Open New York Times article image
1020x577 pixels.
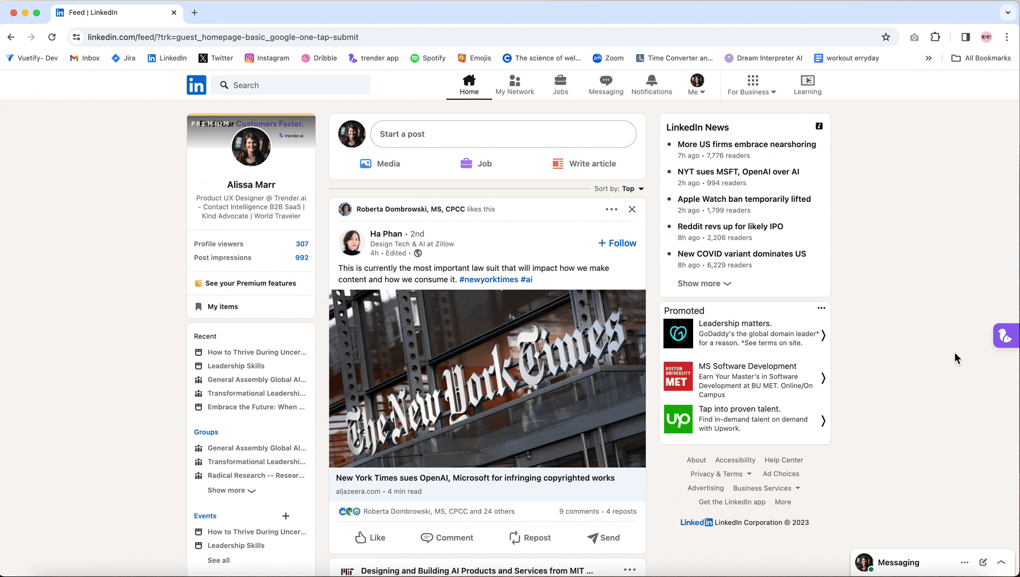point(487,379)
